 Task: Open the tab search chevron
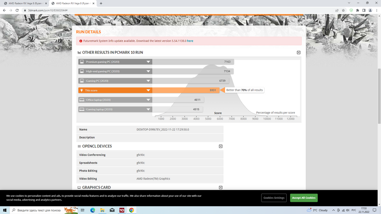click(349, 3)
